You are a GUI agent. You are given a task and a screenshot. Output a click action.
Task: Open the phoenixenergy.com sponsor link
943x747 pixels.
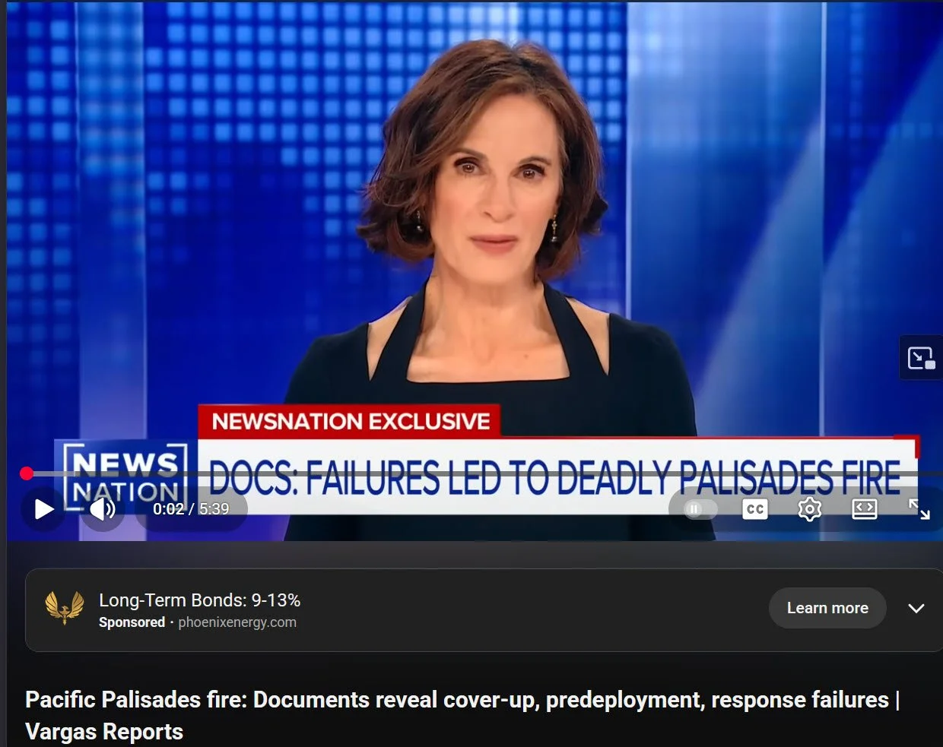(x=237, y=622)
